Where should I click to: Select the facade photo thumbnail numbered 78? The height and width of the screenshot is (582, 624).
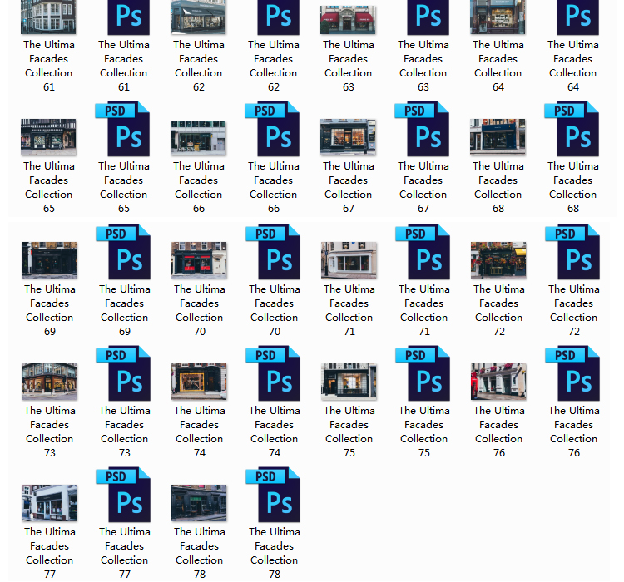pos(199,503)
